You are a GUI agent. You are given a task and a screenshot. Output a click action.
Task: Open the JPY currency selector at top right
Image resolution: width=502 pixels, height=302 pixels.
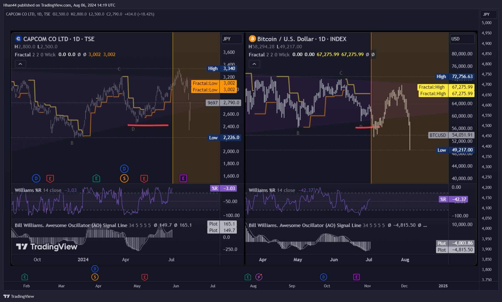(x=488, y=14)
